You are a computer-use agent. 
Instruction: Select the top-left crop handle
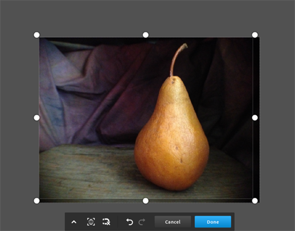tap(37, 35)
